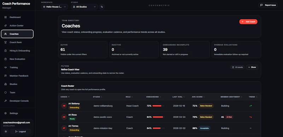Screen dimensions: 283x137
Task: Click the results grid icon beside 61 results
Action: tap(233, 67)
